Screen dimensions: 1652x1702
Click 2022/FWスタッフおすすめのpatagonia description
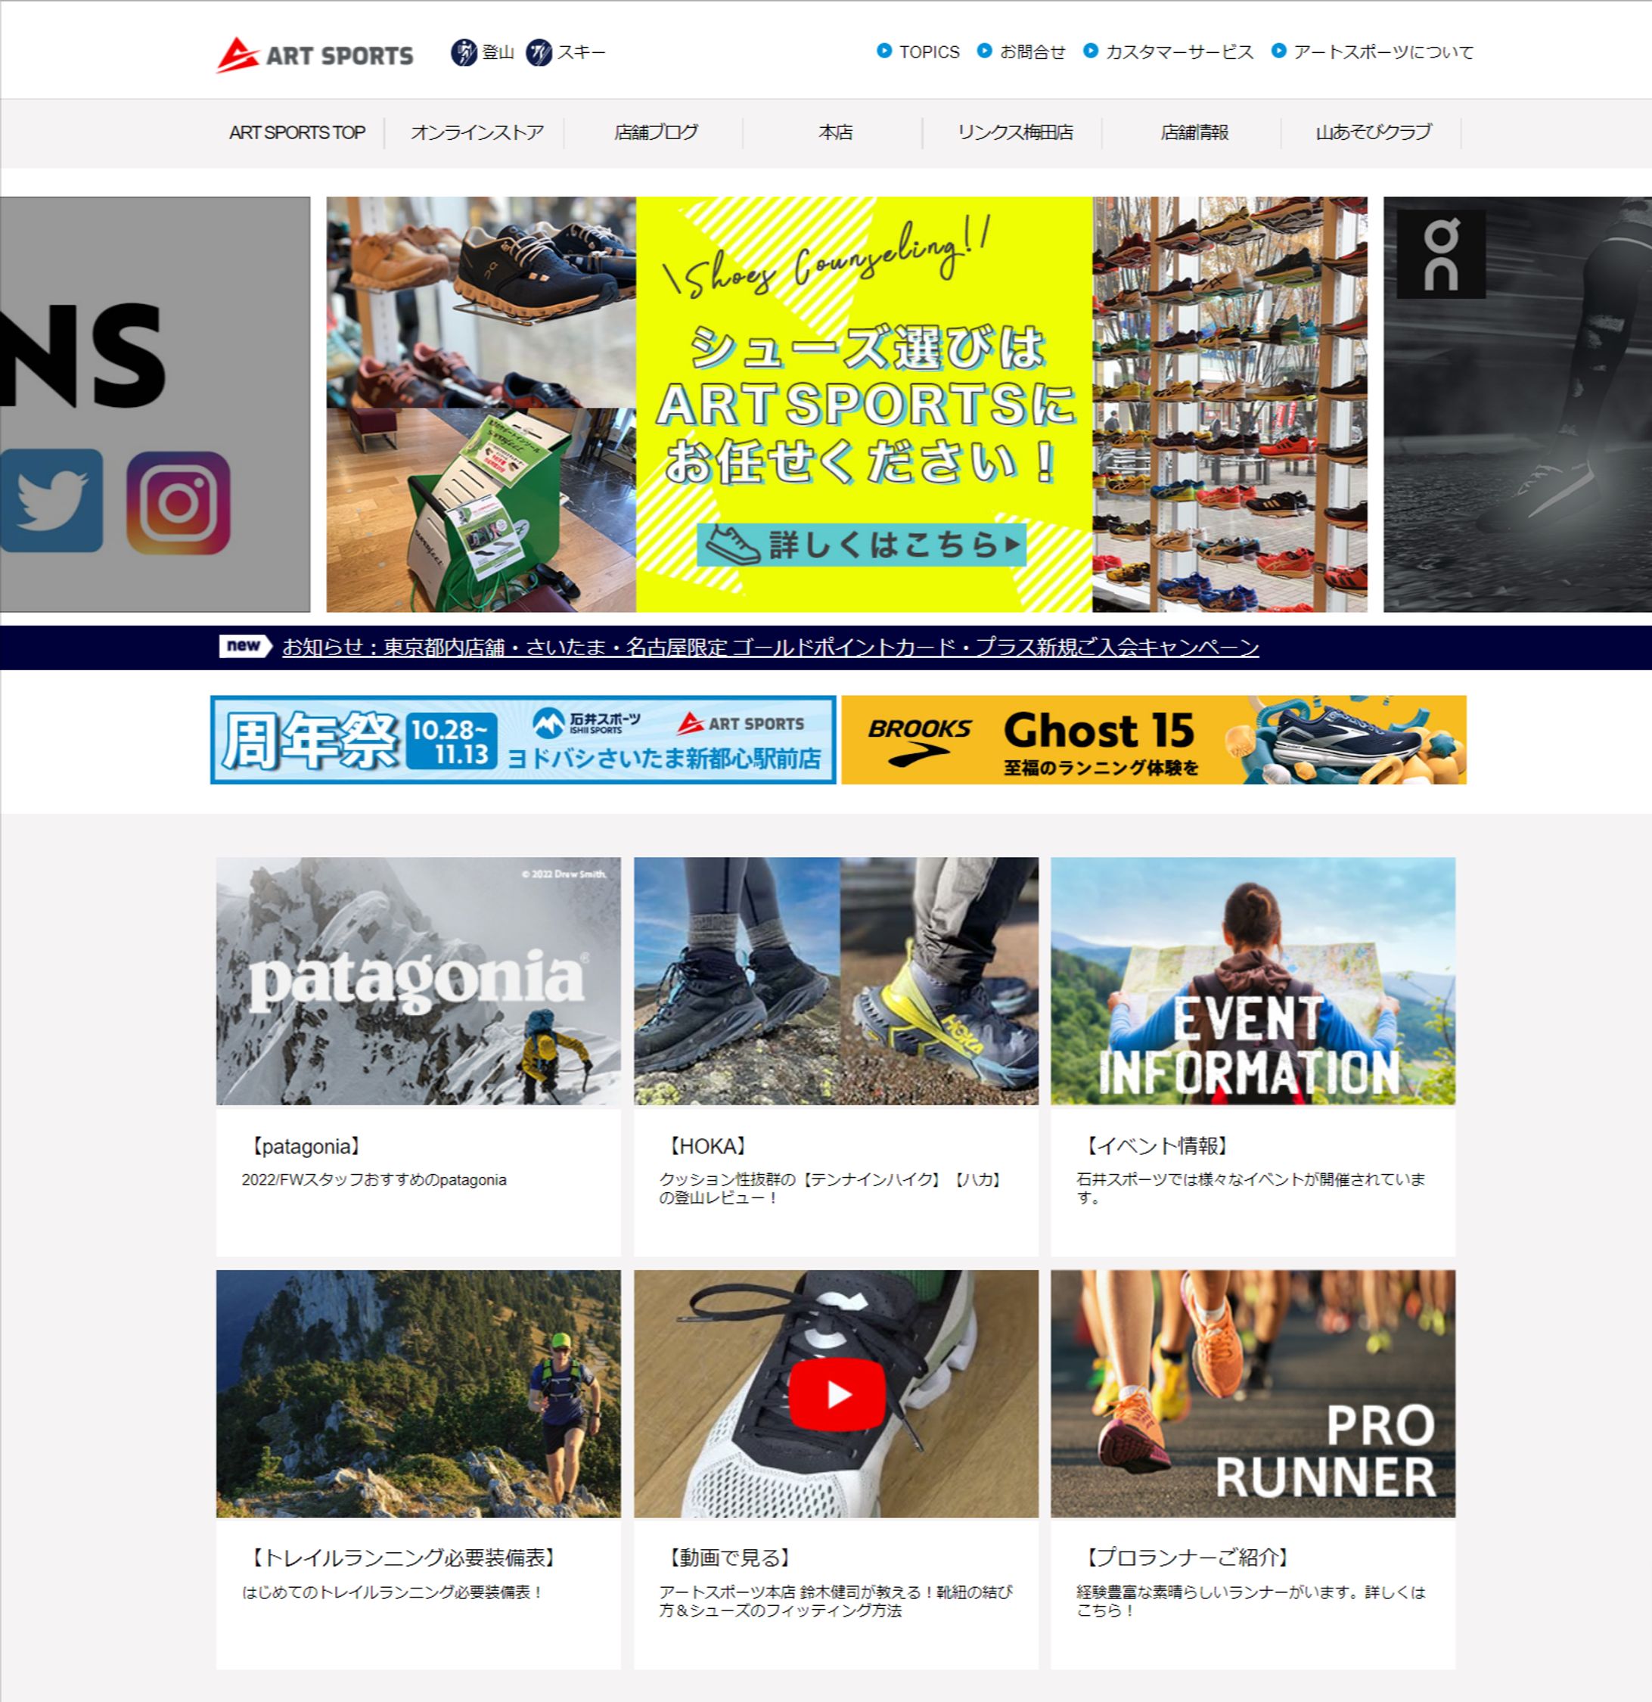(x=374, y=1180)
